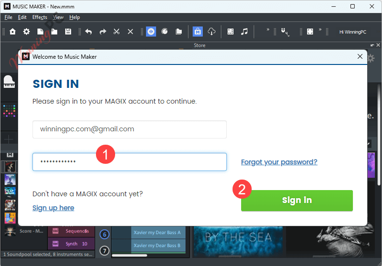This screenshot has height=266, width=382.
Task: Open the cloud download icon
Action: 212,32
